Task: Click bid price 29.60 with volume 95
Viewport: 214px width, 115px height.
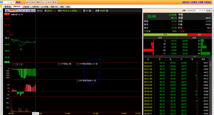Action: coord(174,50)
